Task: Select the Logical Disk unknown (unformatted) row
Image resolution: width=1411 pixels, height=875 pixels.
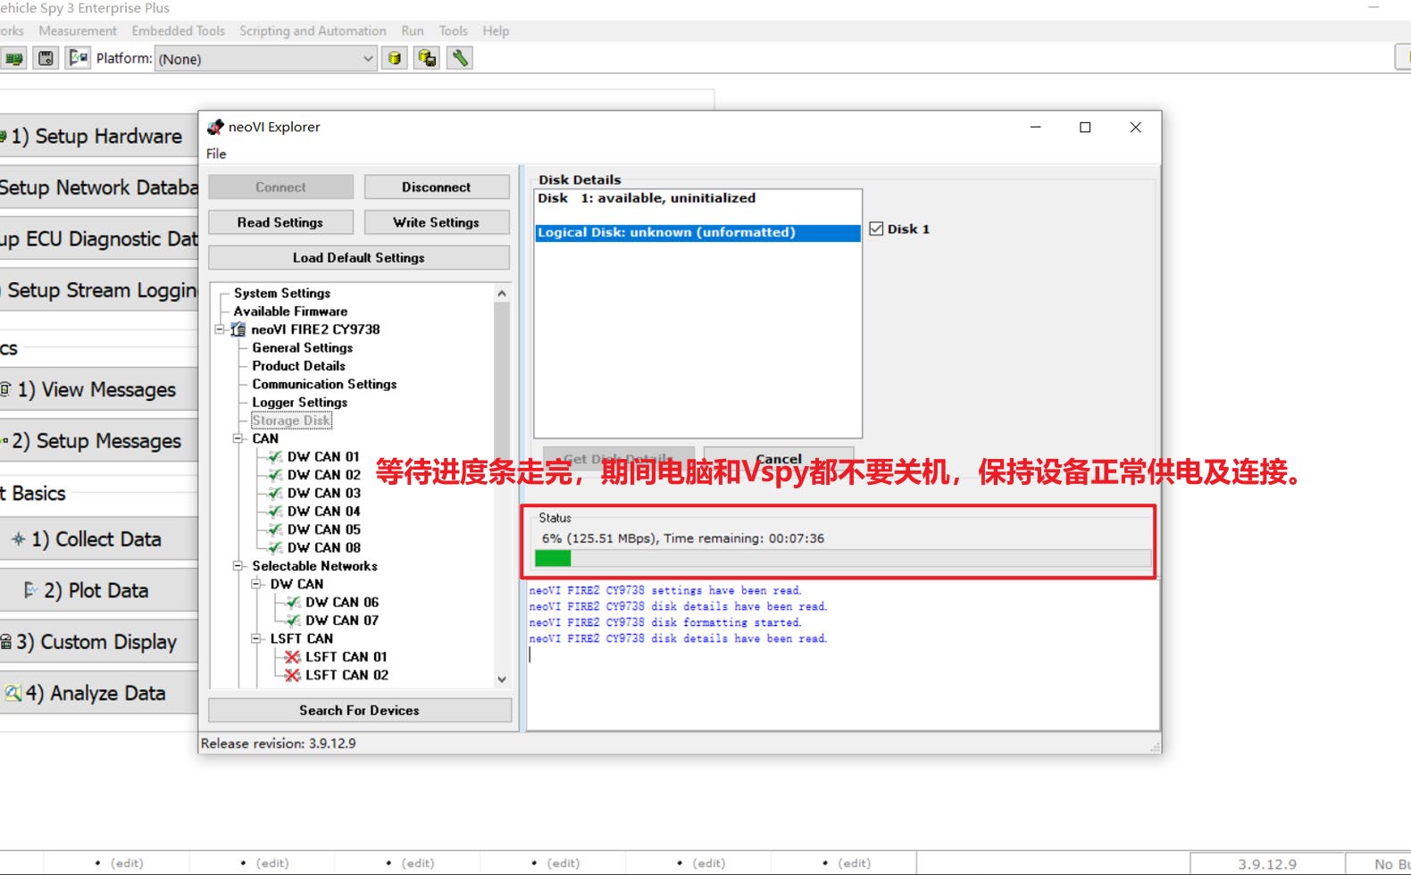Action: pyautogui.click(x=697, y=233)
